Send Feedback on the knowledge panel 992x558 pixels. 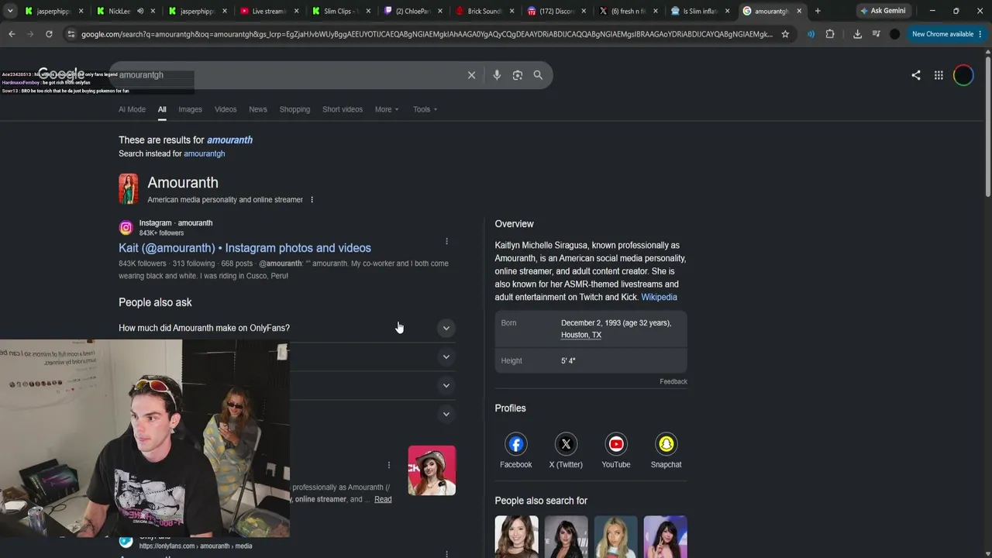point(673,381)
